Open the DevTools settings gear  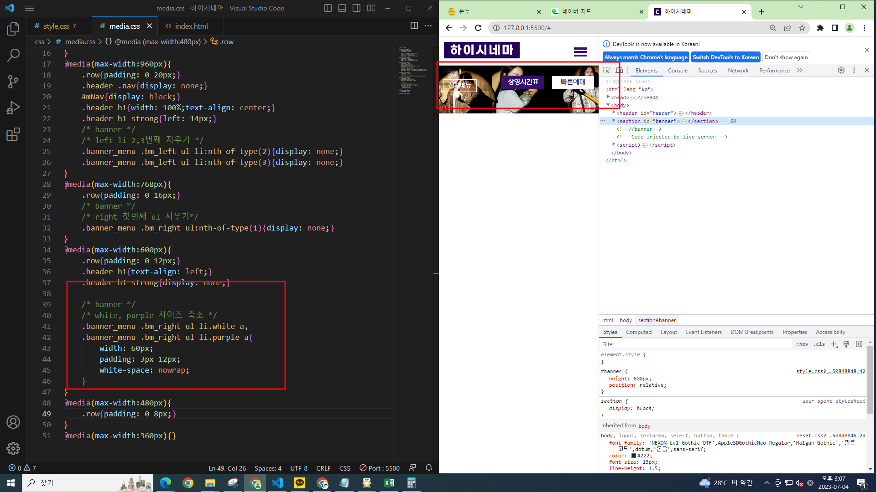coord(841,70)
